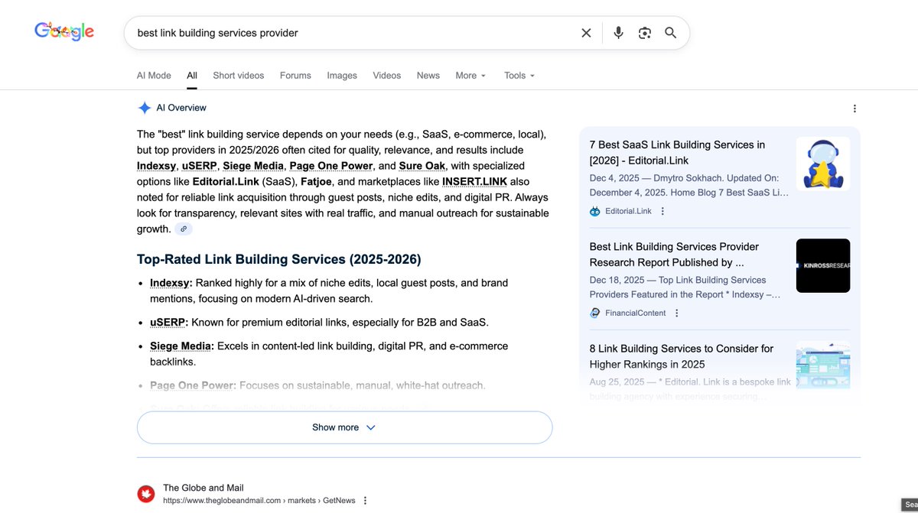Open 'Best Link Building Services Provider Research Report' source
Viewport: 918px width, 513px height.
pyautogui.click(x=674, y=255)
